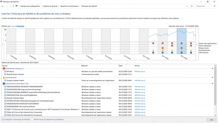Switch chart view to Semaines

(x=20, y=26)
